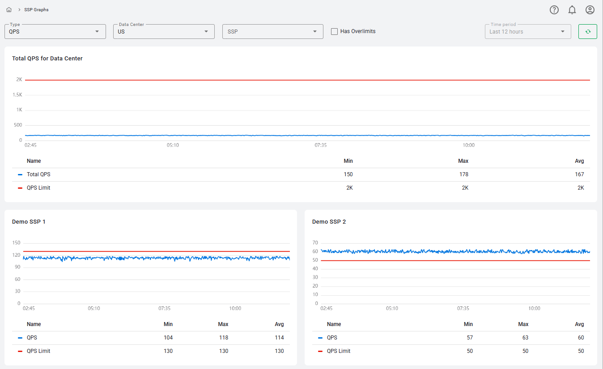
Task: Click the Total QPS for Data Center heading
Action: tap(47, 58)
